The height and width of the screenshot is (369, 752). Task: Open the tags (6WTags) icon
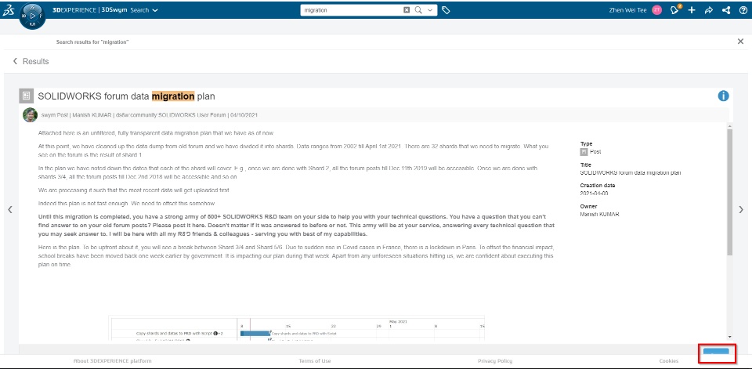point(446,10)
